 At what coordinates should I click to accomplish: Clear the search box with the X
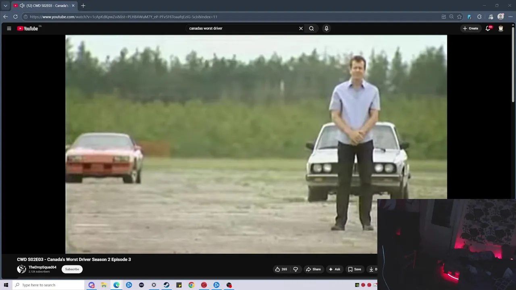[301, 28]
